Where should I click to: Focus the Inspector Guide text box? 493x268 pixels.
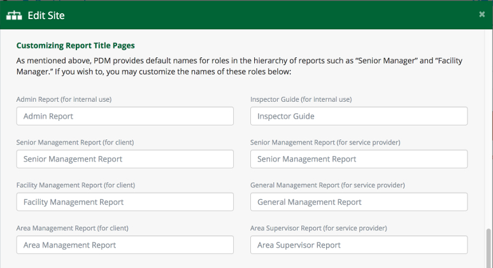click(x=359, y=116)
